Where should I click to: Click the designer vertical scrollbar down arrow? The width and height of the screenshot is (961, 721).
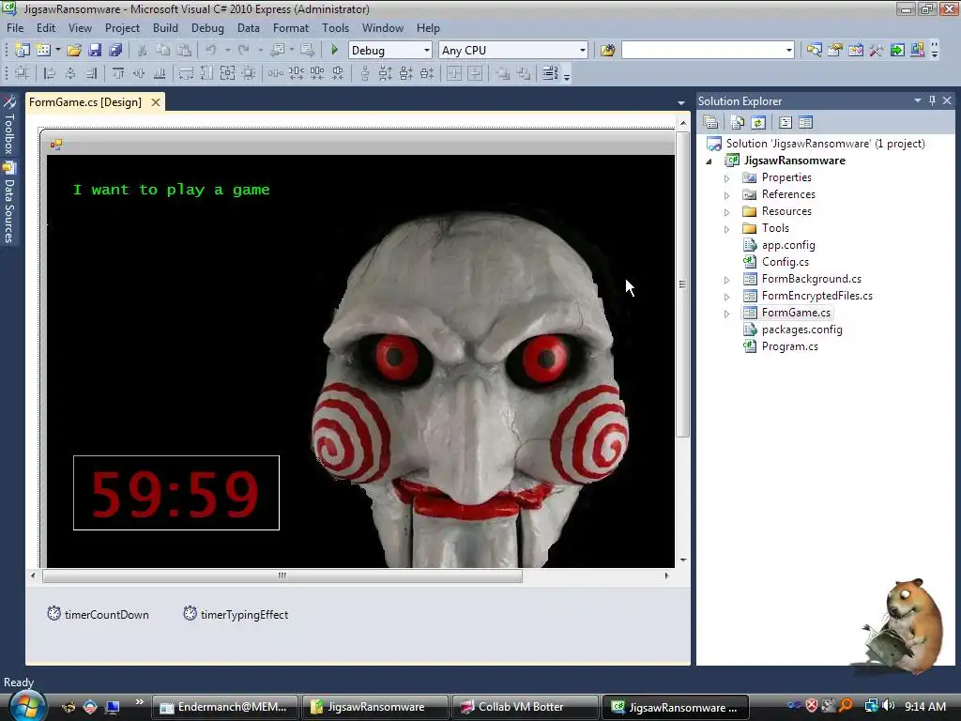point(683,560)
